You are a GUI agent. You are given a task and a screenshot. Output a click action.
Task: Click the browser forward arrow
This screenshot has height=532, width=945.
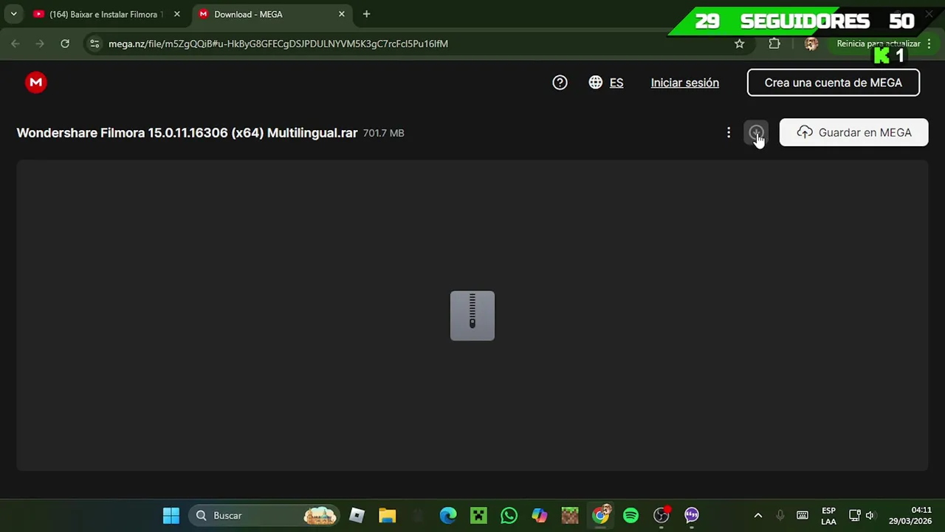(x=40, y=44)
